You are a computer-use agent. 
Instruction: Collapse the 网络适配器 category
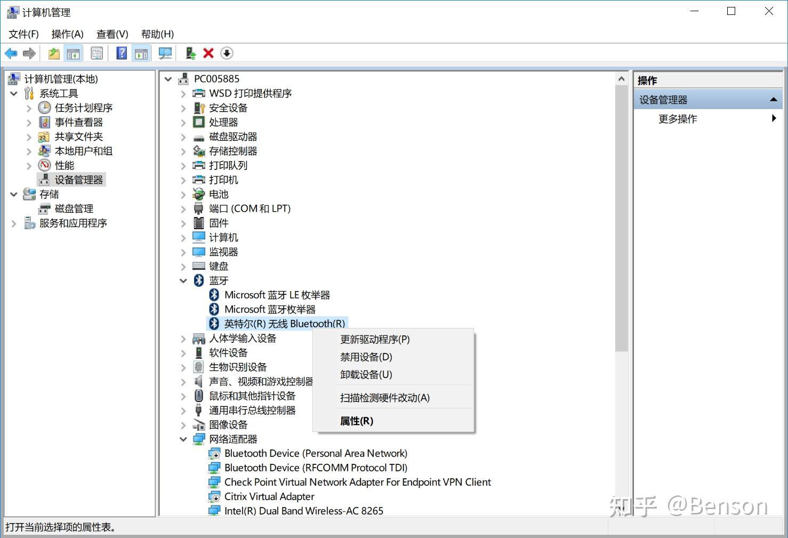click(x=183, y=439)
